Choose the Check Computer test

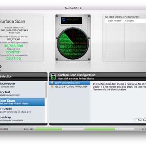[x=22, y=85]
